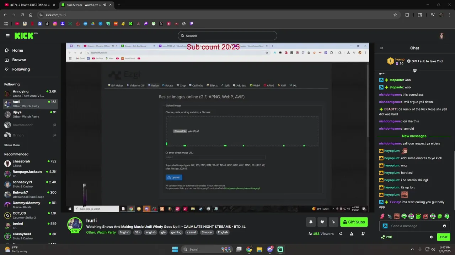Click the Send a message input

415,226
